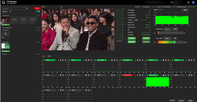
Task: Select the External source thumbnail
Action: pyautogui.click(x=6, y=46)
